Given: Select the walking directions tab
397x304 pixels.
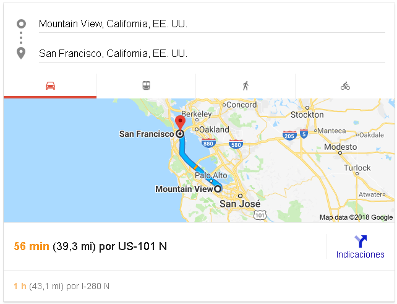Looking at the screenshot, I should (245, 86).
